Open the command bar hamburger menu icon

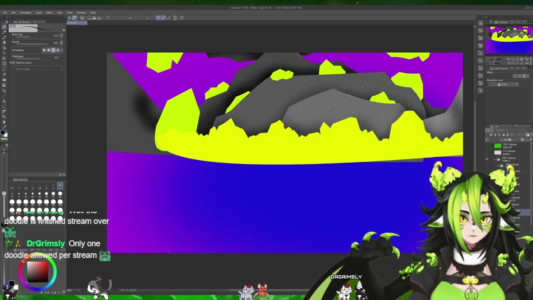pos(69,18)
